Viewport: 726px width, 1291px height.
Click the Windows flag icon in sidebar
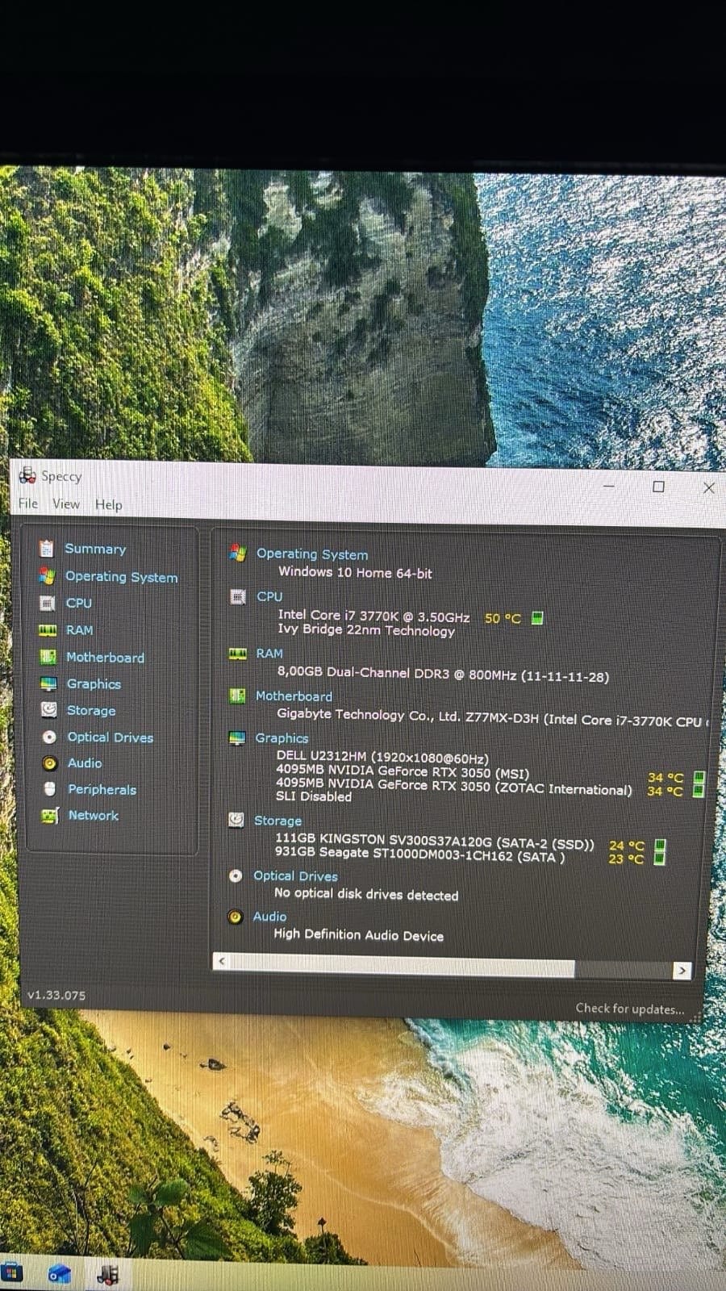(x=47, y=576)
